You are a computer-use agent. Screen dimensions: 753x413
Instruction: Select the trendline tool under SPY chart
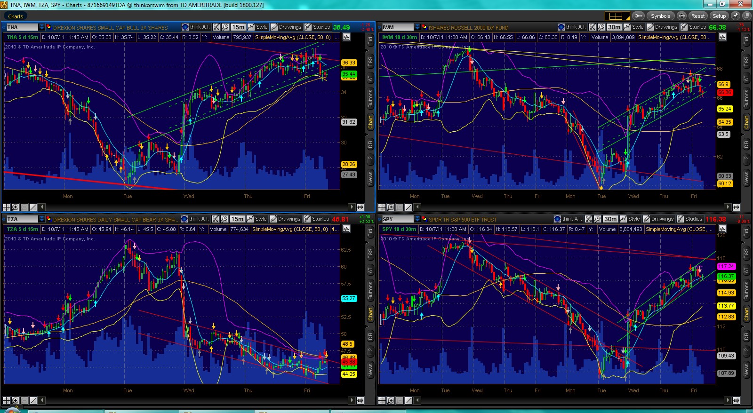coord(409,400)
